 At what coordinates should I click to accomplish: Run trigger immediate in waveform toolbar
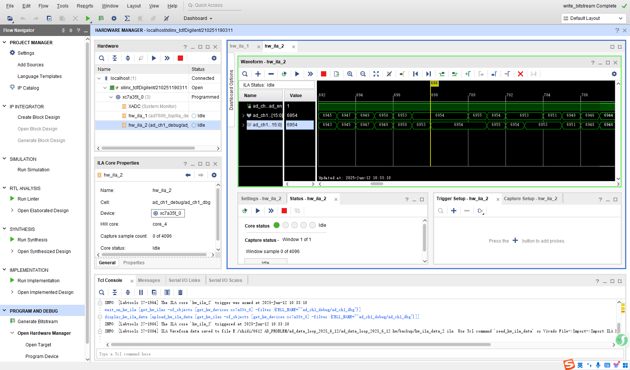coord(310,74)
